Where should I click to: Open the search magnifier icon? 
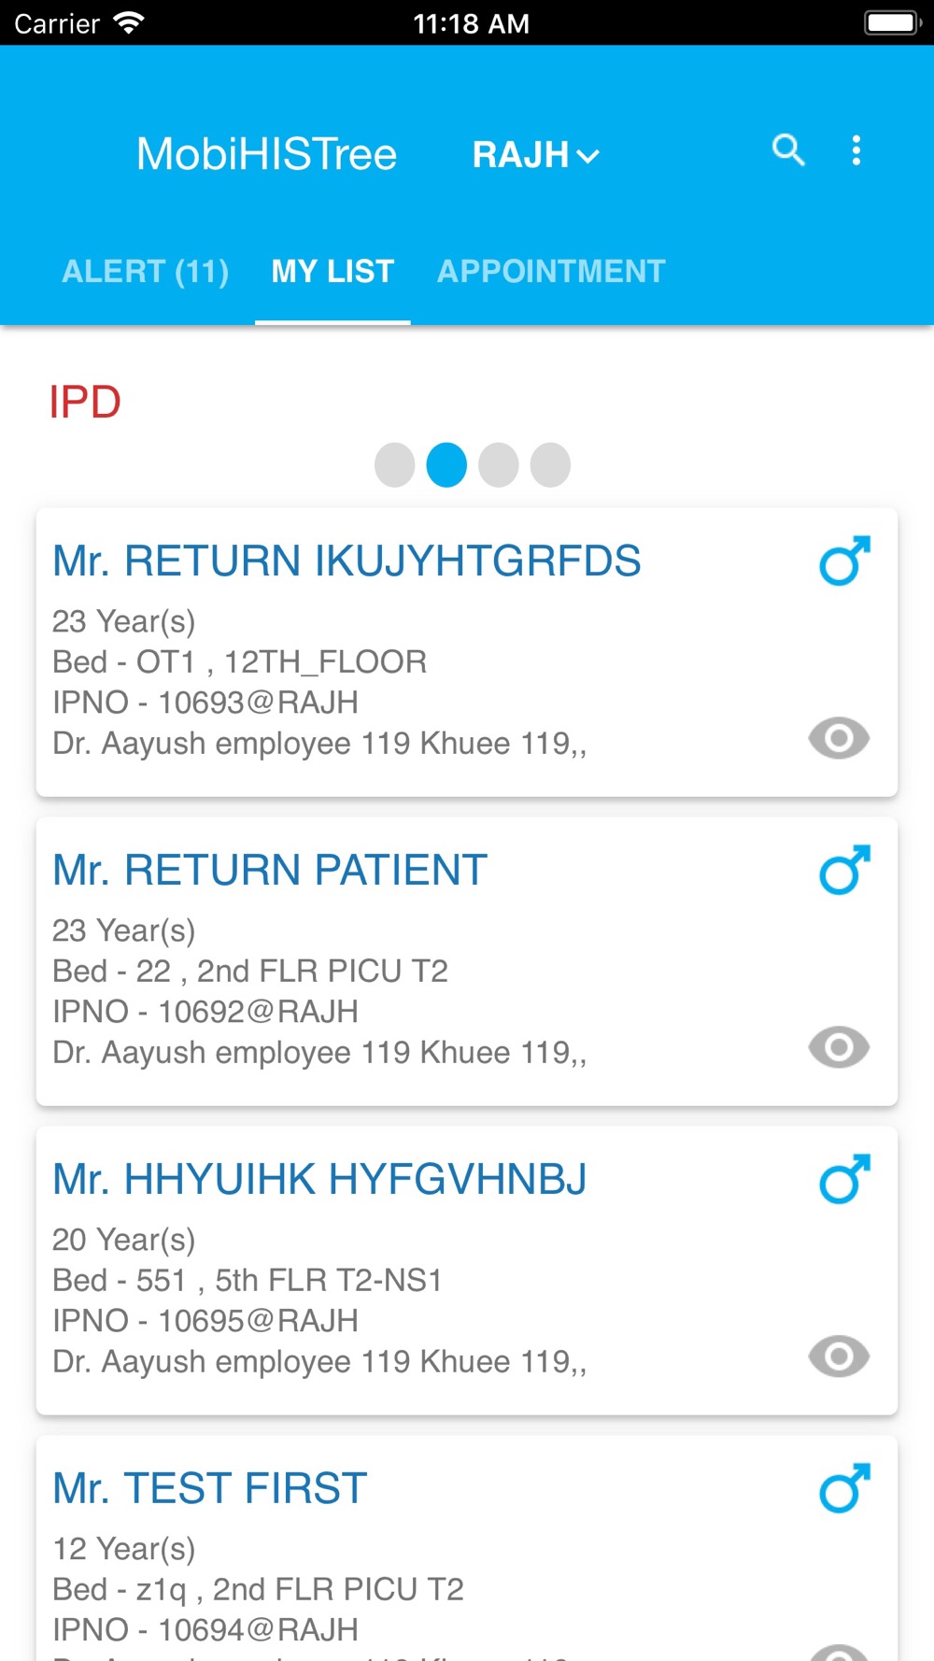[788, 149]
